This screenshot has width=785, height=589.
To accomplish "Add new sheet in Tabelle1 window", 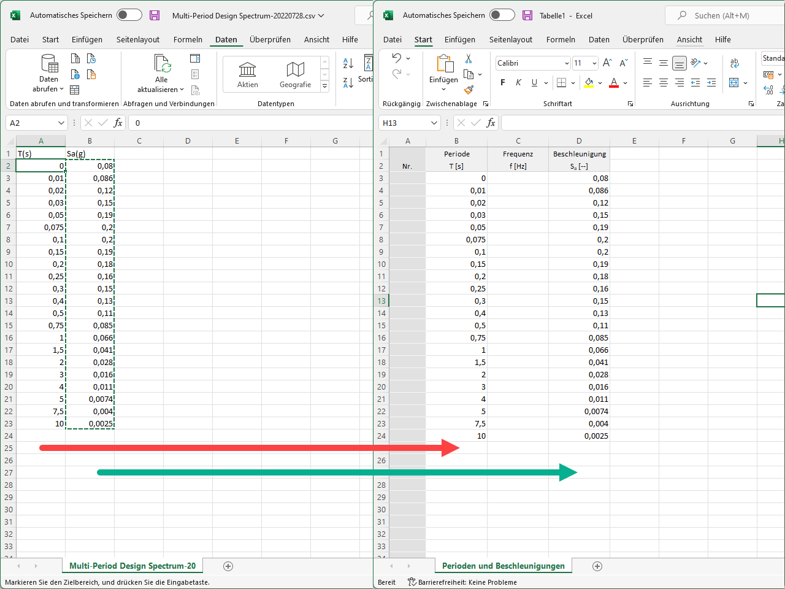I will (597, 566).
